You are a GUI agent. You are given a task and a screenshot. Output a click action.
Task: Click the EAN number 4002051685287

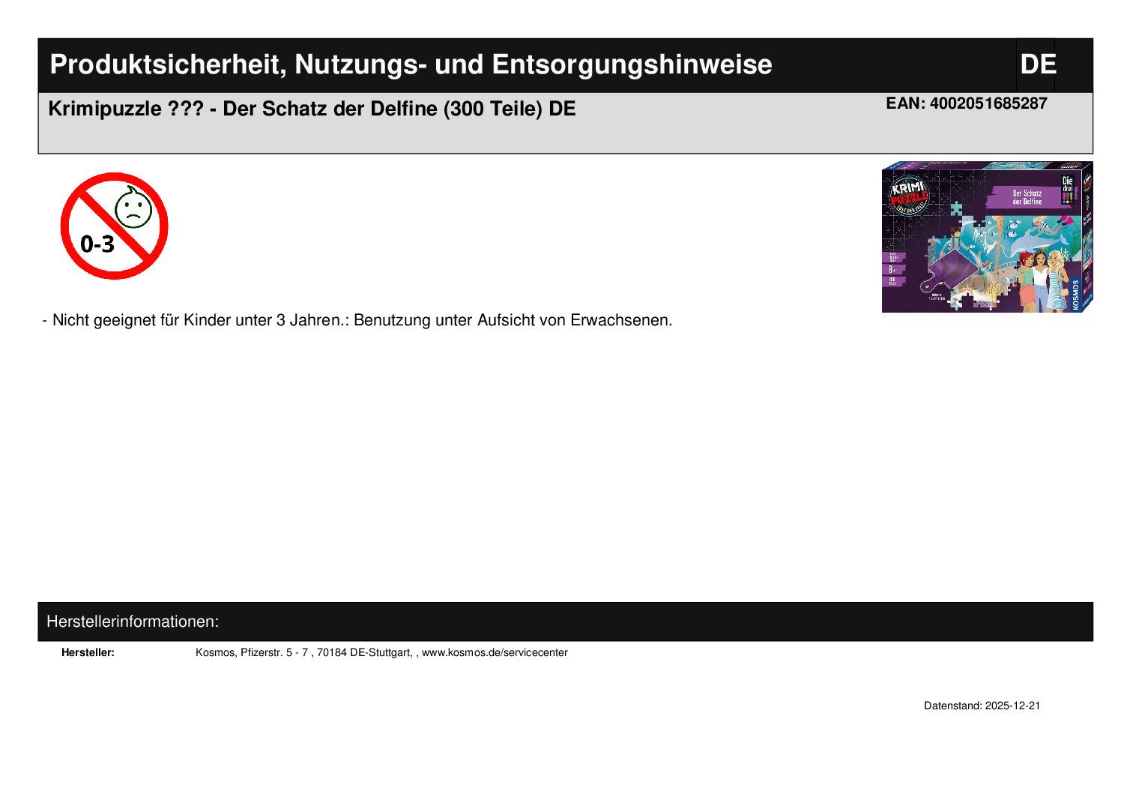(966, 103)
